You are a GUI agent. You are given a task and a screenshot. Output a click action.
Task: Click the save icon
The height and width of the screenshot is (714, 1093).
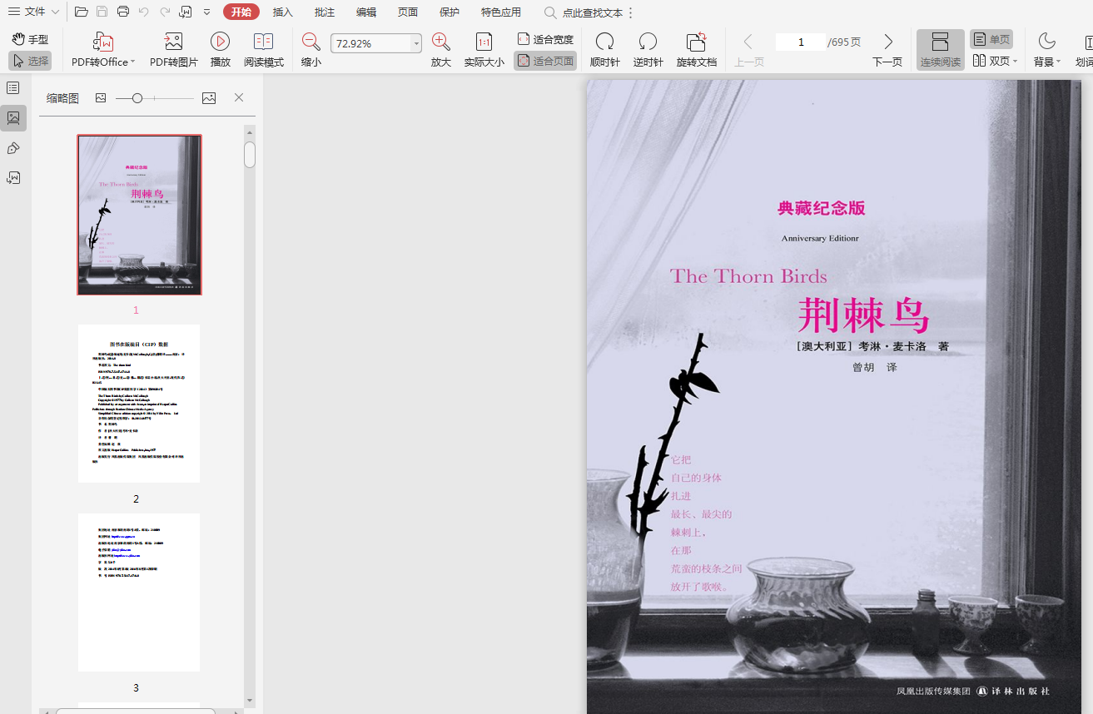pyautogui.click(x=102, y=12)
